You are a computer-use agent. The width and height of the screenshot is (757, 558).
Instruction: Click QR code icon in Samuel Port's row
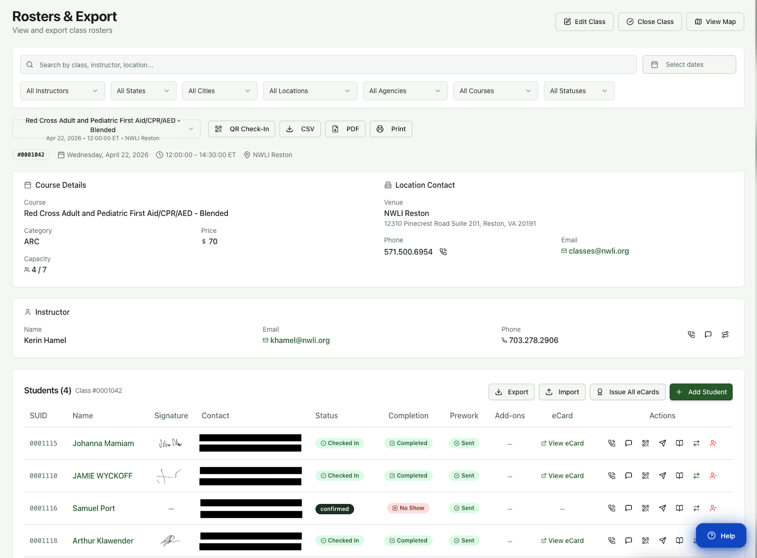[646, 508]
